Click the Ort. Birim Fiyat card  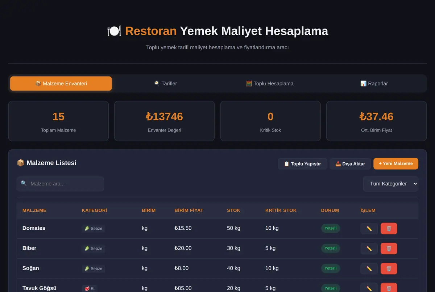coord(377,121)
